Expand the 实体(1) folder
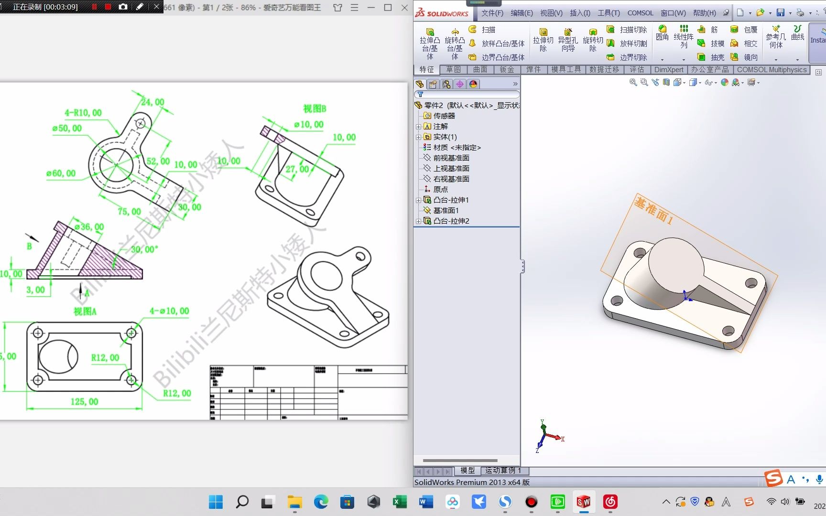The image size is (826, 516). (419, 137)
